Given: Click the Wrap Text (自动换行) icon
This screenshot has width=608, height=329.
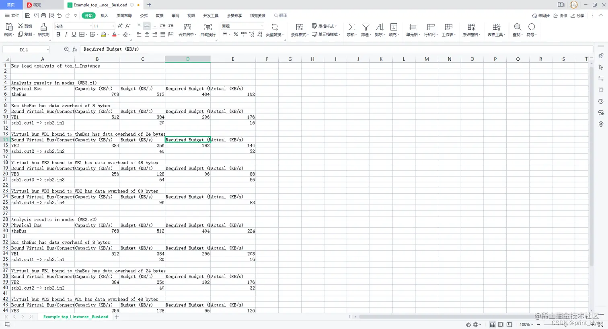Looking at the screenshot, I should tap(208, 27).
